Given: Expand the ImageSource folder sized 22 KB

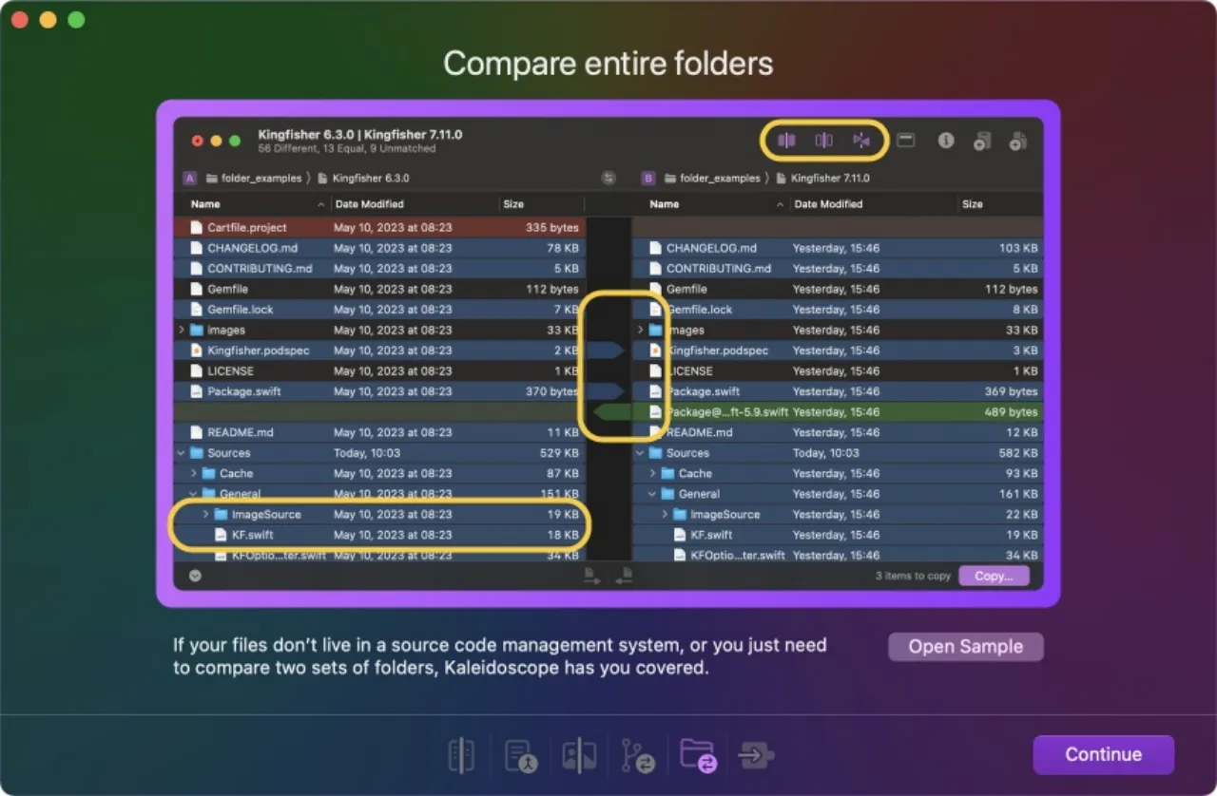Looking at the screenshot, I should 664,514.
